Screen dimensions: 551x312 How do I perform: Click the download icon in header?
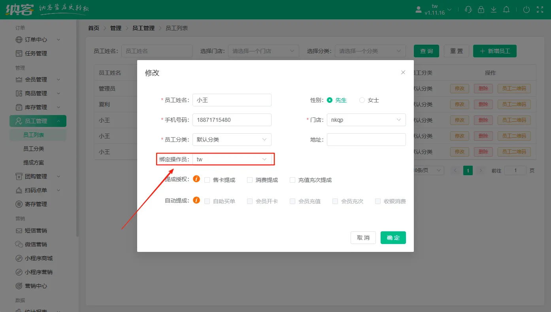[494, 9]
